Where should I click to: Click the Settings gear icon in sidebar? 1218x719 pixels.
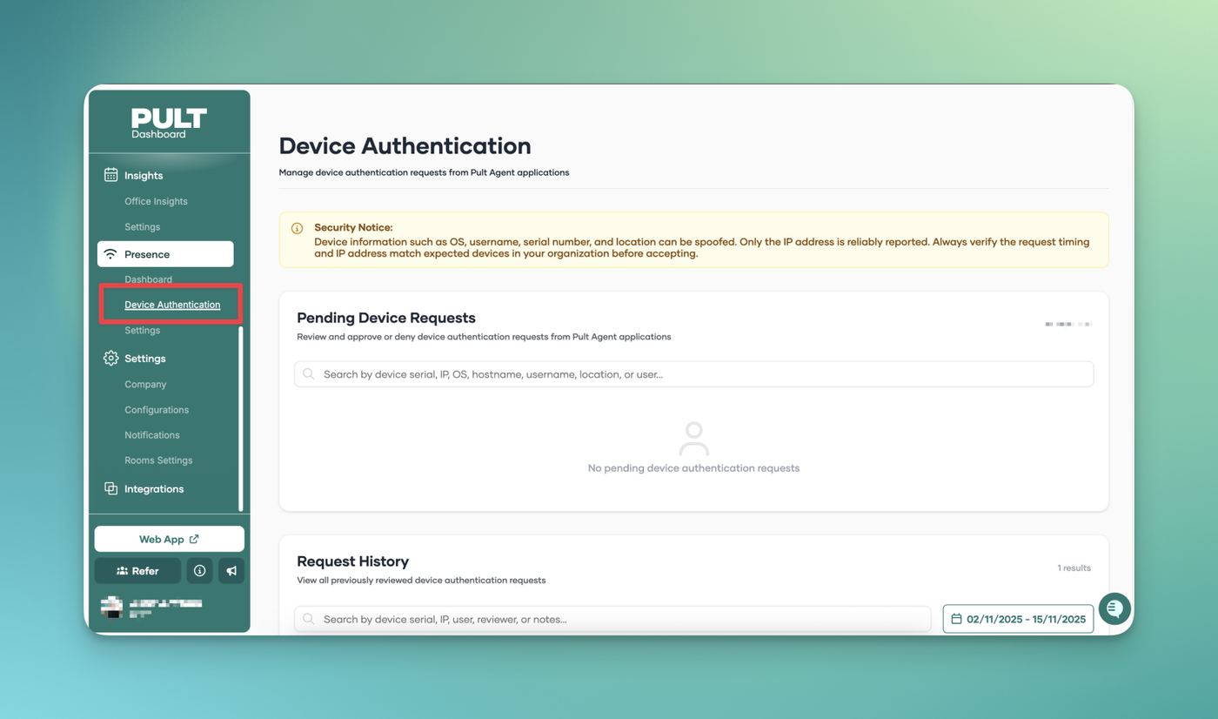tap(110, 359)
